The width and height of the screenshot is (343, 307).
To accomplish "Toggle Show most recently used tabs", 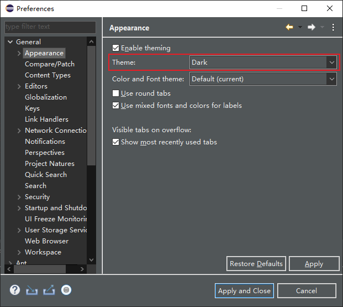I will click(115, 142).
